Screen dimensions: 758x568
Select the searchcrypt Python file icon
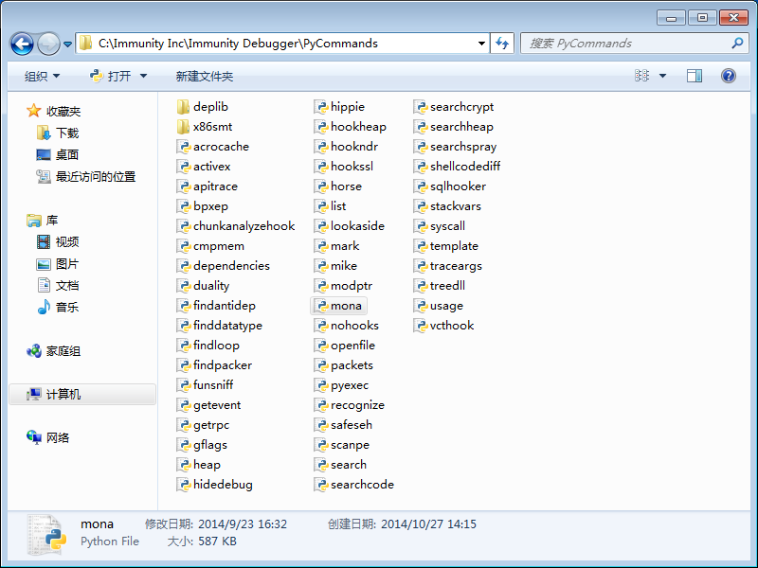420,107
